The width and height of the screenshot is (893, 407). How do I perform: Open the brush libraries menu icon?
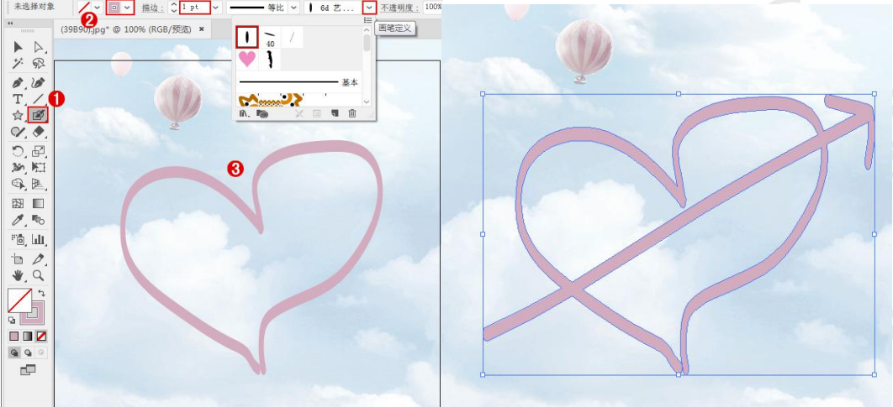pos(244,113)
